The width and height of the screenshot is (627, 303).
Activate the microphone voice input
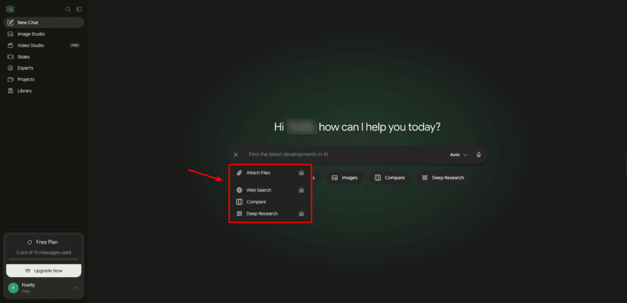click(479, 155)
